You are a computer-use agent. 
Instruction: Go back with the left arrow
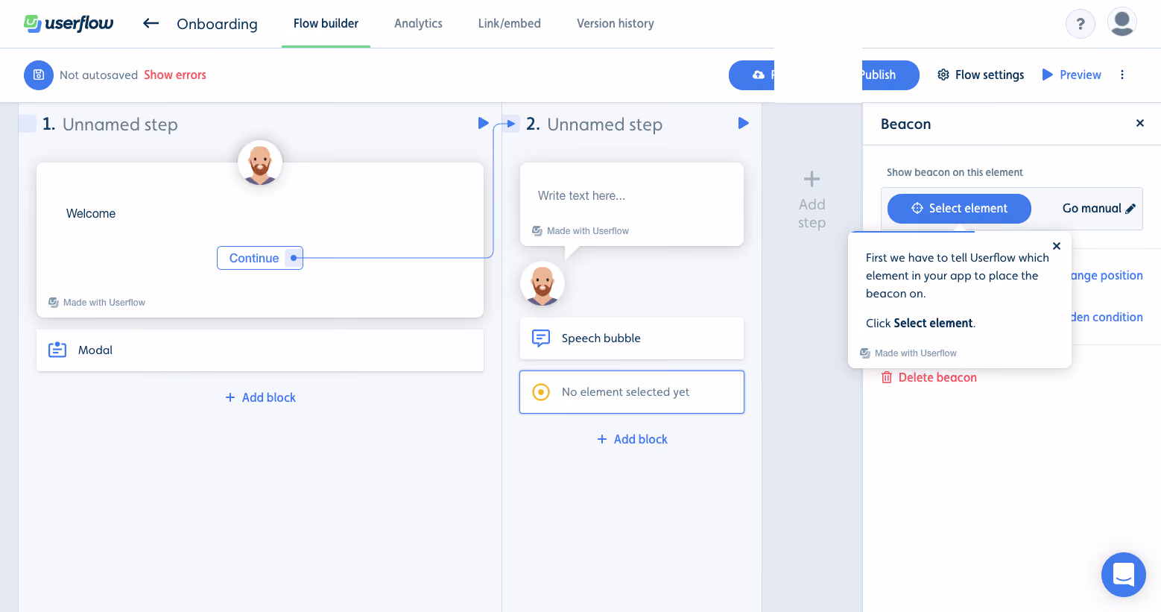tap(151, 23)
